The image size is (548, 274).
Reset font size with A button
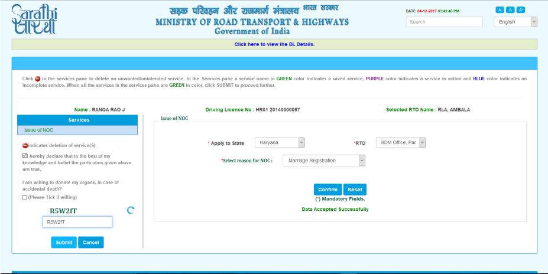[510, 10]
